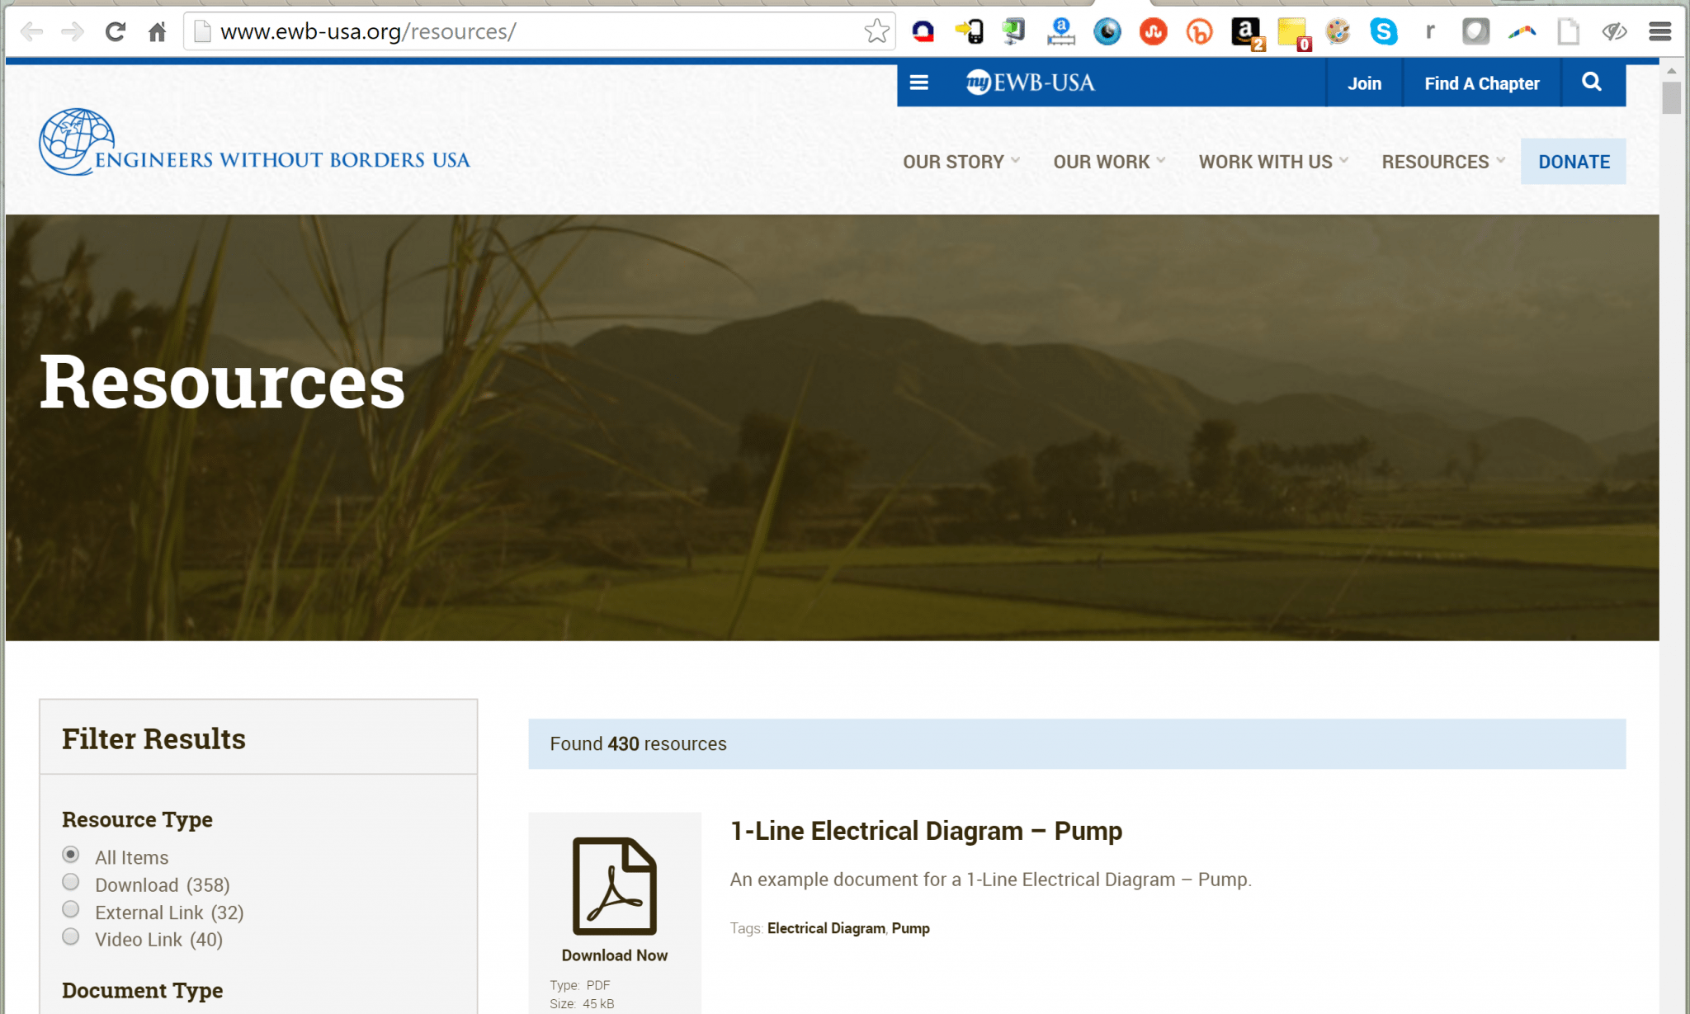Click the crossed-out eye extension icon

coord(1614,32)
